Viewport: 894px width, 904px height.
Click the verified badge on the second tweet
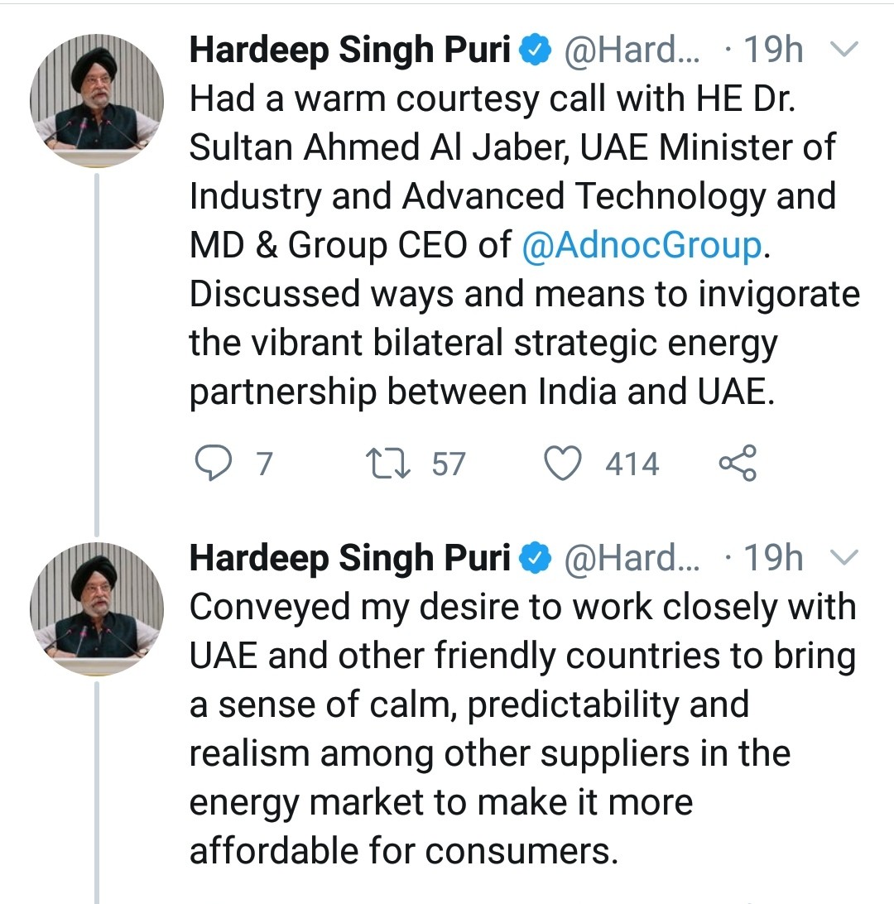point(534,560)
